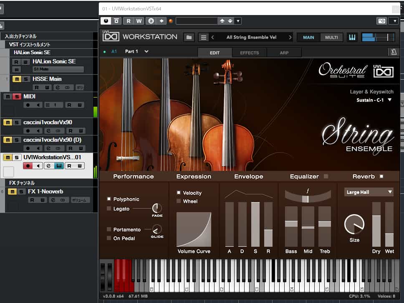Viewport: 404px width, 303px height.
Task: Switch to the ARP tab
Action: 284,53
